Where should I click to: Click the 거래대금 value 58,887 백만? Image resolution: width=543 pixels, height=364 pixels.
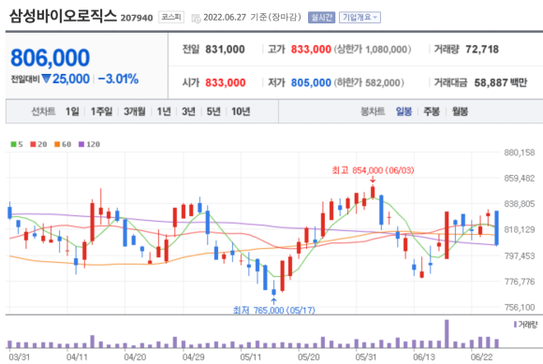(x=501, y=82)
